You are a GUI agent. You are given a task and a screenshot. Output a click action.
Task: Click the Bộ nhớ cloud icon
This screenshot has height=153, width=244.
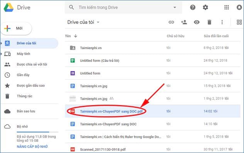[7, 126]
